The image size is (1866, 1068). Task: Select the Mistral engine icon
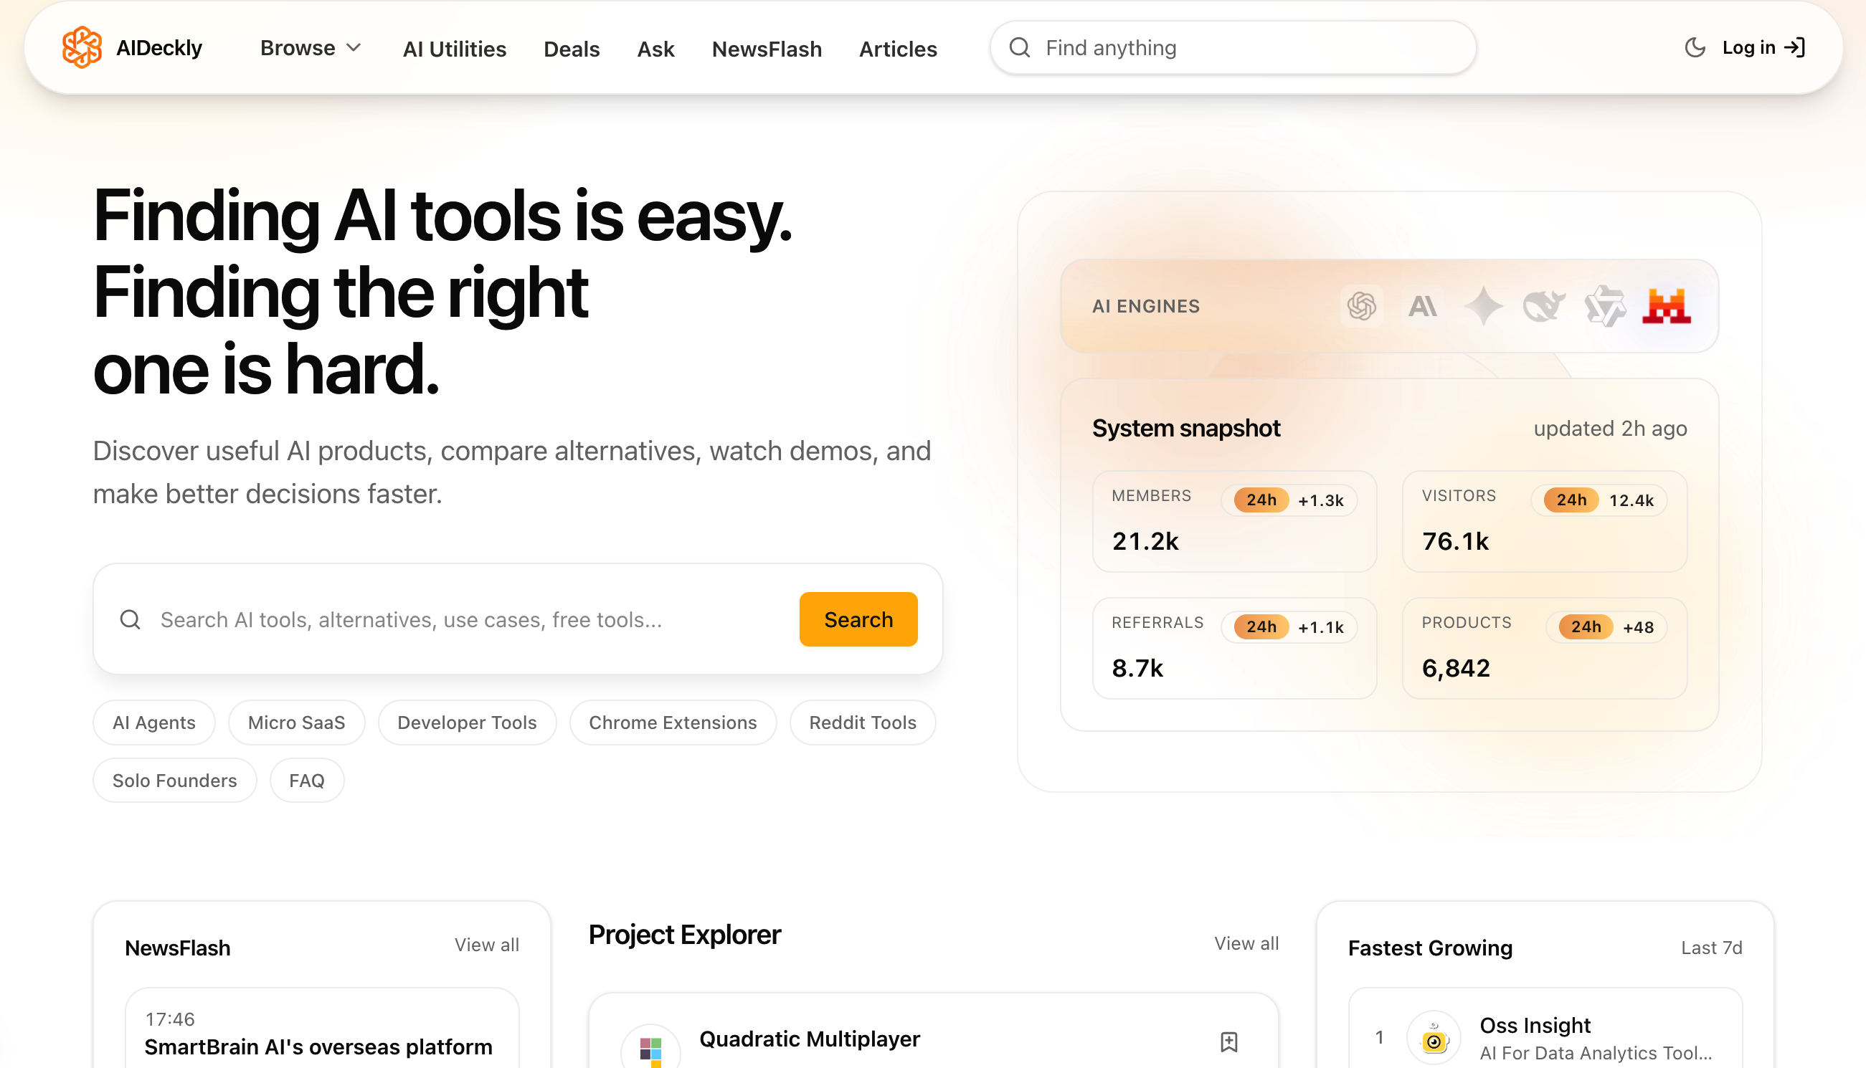pos(1667,306)
